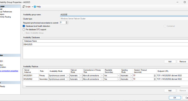Click the WS202501 Endpoint URL cell
The height and width of the screenshot is (101, 188).
(172, 75)
